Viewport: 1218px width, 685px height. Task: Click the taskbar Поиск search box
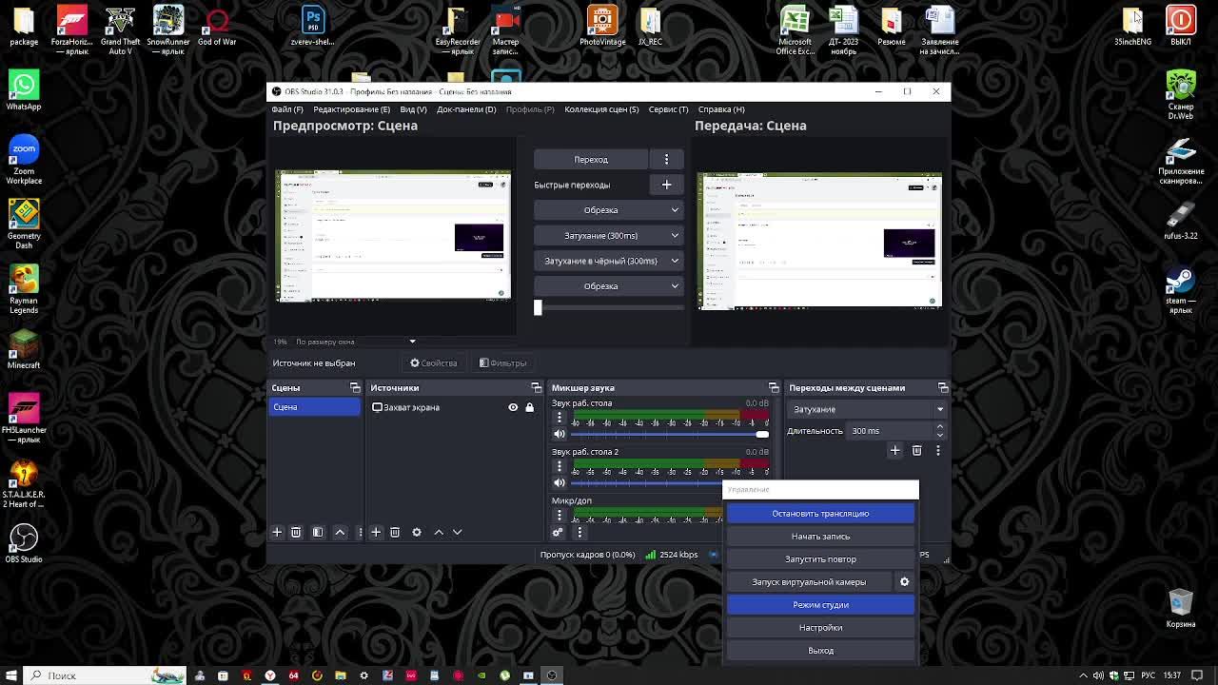click(x=105, y=675)
